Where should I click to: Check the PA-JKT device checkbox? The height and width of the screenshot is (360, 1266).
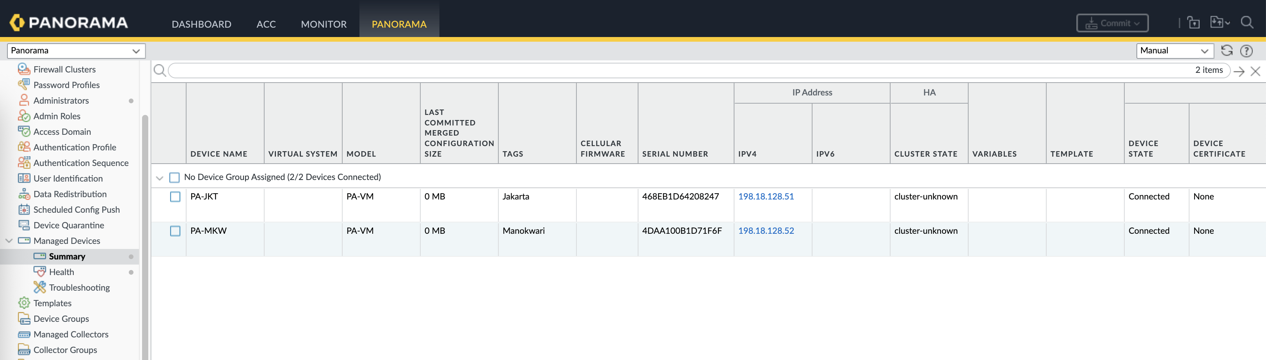175,197
